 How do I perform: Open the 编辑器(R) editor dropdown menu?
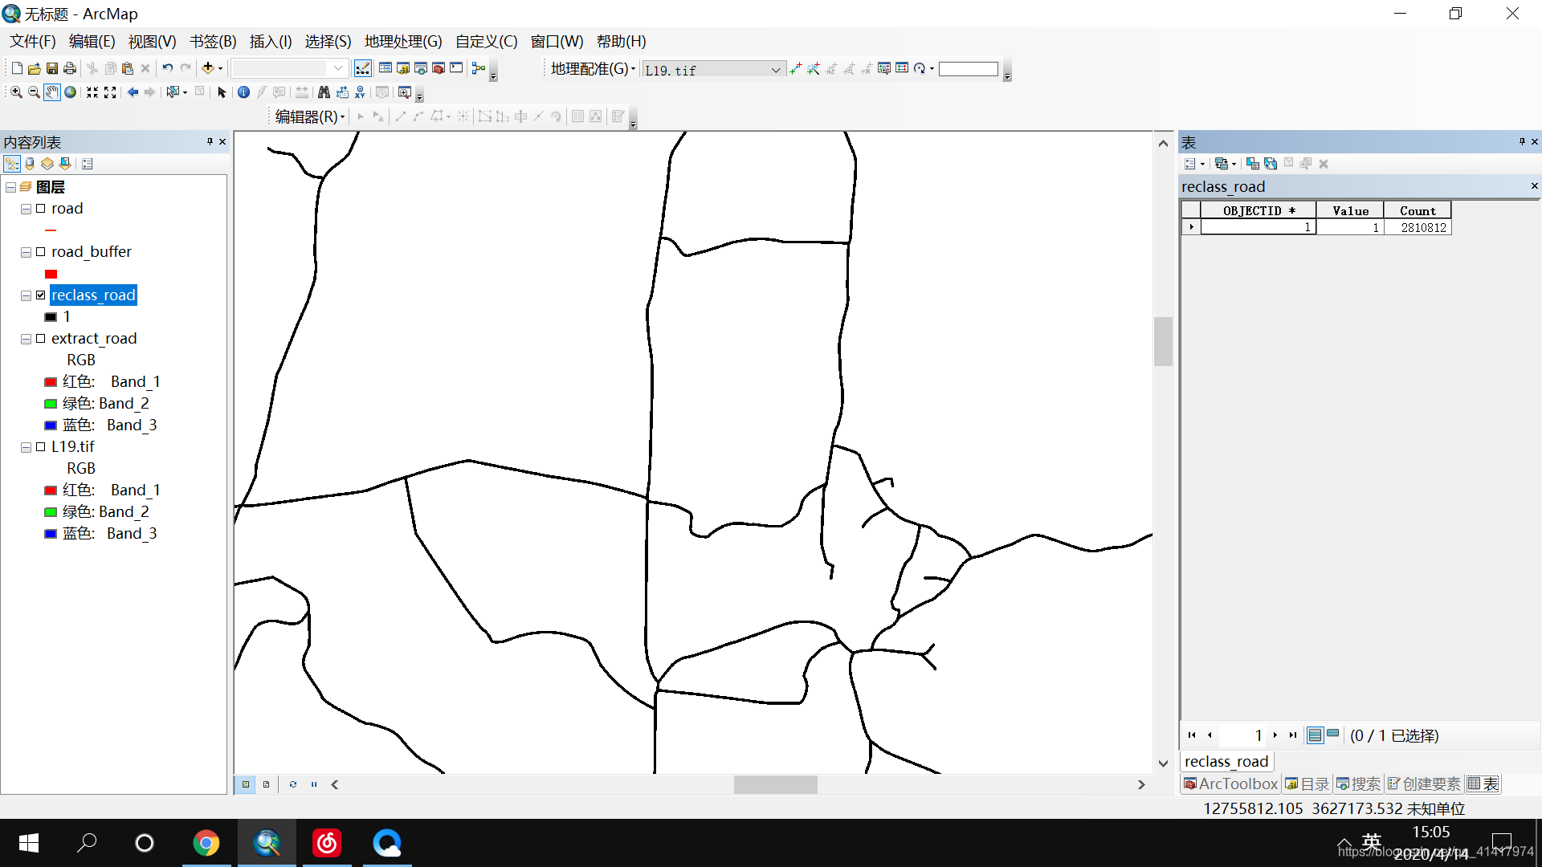(310, 116)
